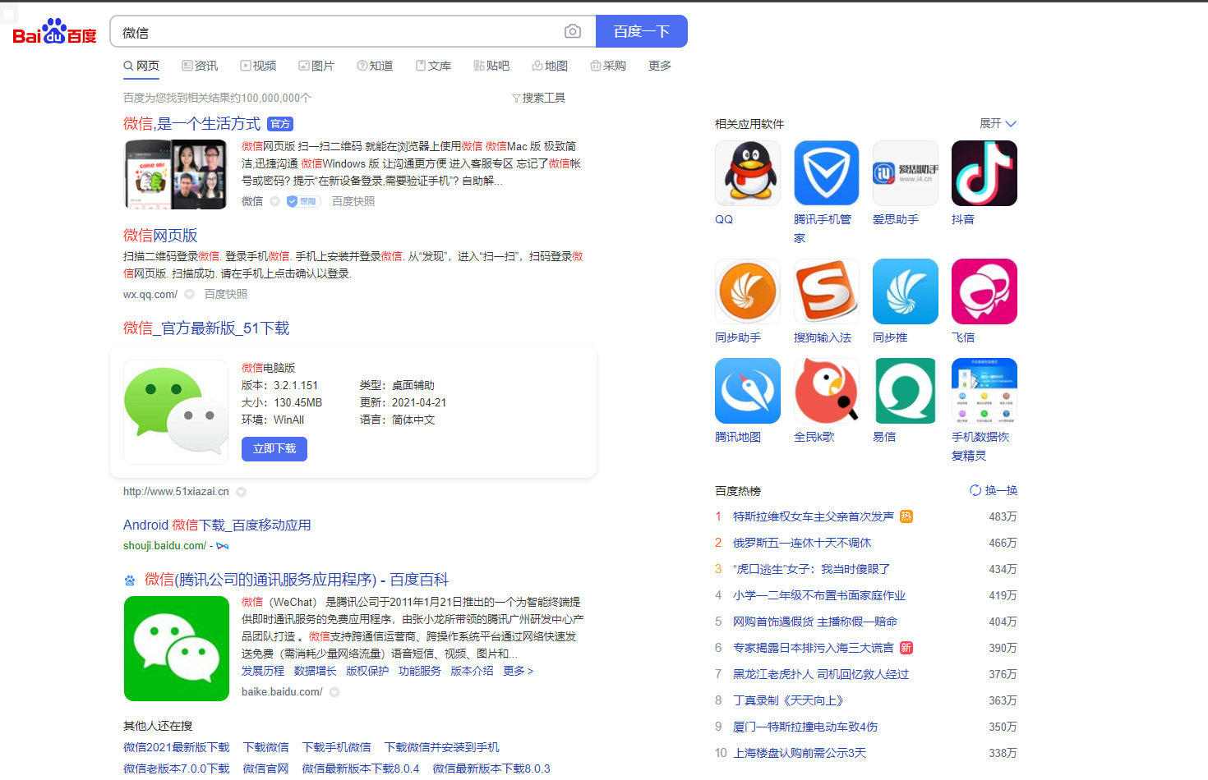Open the 飞信 app icon
This screenshot has width=1208, height=780.
[x=984, y=291]
